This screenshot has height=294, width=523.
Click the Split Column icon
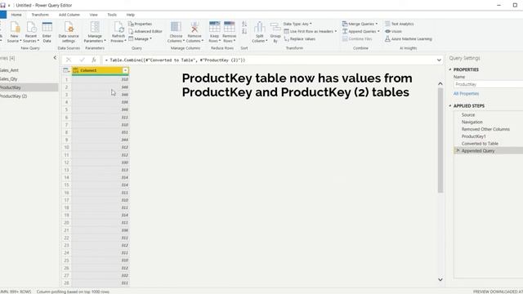coord(260,27)
